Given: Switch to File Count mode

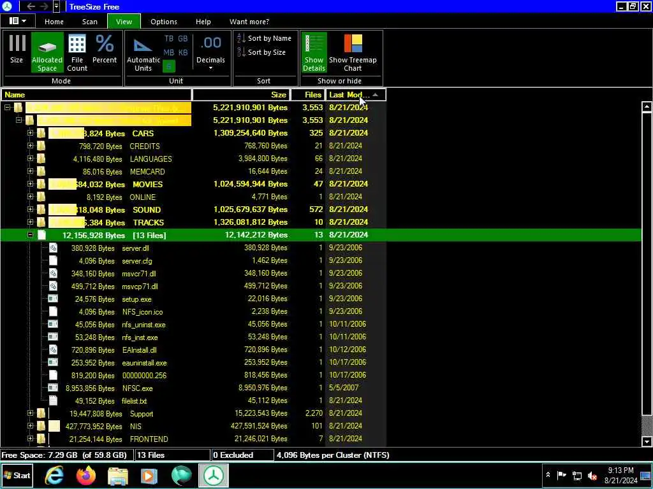Looking at the screenshot, I should (77, 52).
